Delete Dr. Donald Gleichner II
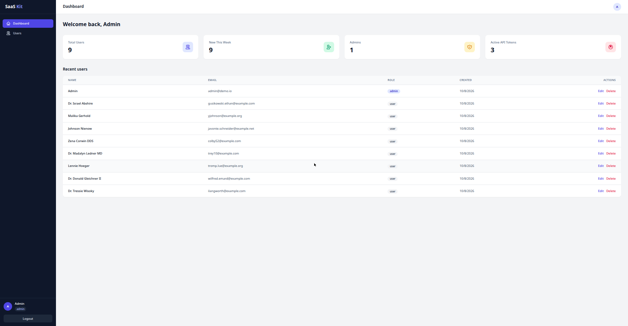This screenshot has width=628, height=326. pos(611,179)
